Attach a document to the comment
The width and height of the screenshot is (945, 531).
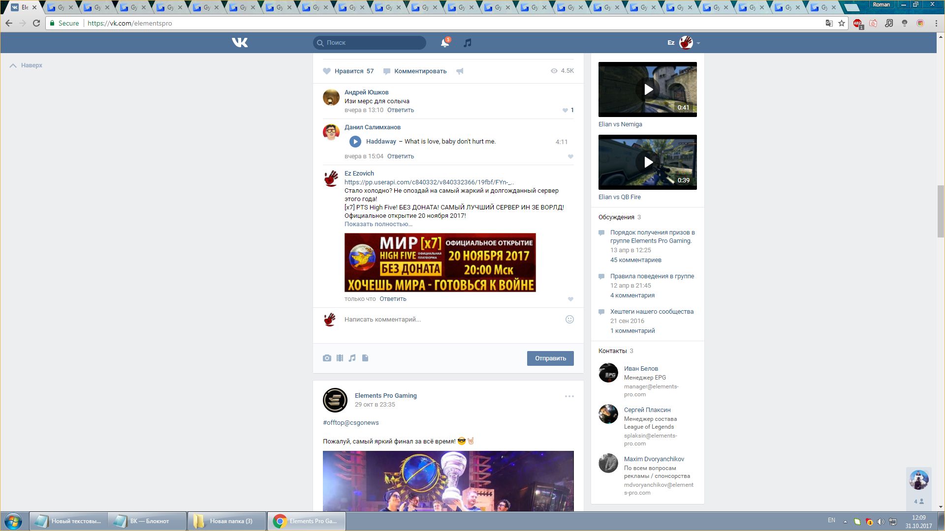(x=365, y=358)
